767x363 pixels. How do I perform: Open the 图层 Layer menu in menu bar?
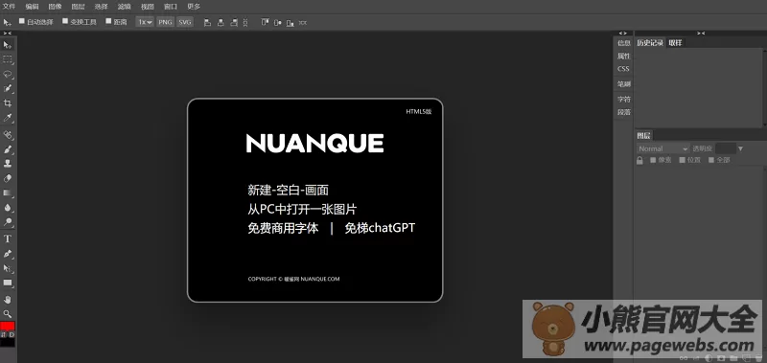pos(78,7)
